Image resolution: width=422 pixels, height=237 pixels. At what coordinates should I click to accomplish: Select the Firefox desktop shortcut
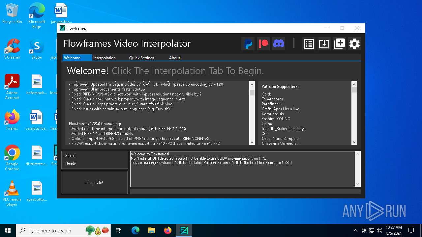(x=12, y=120)
